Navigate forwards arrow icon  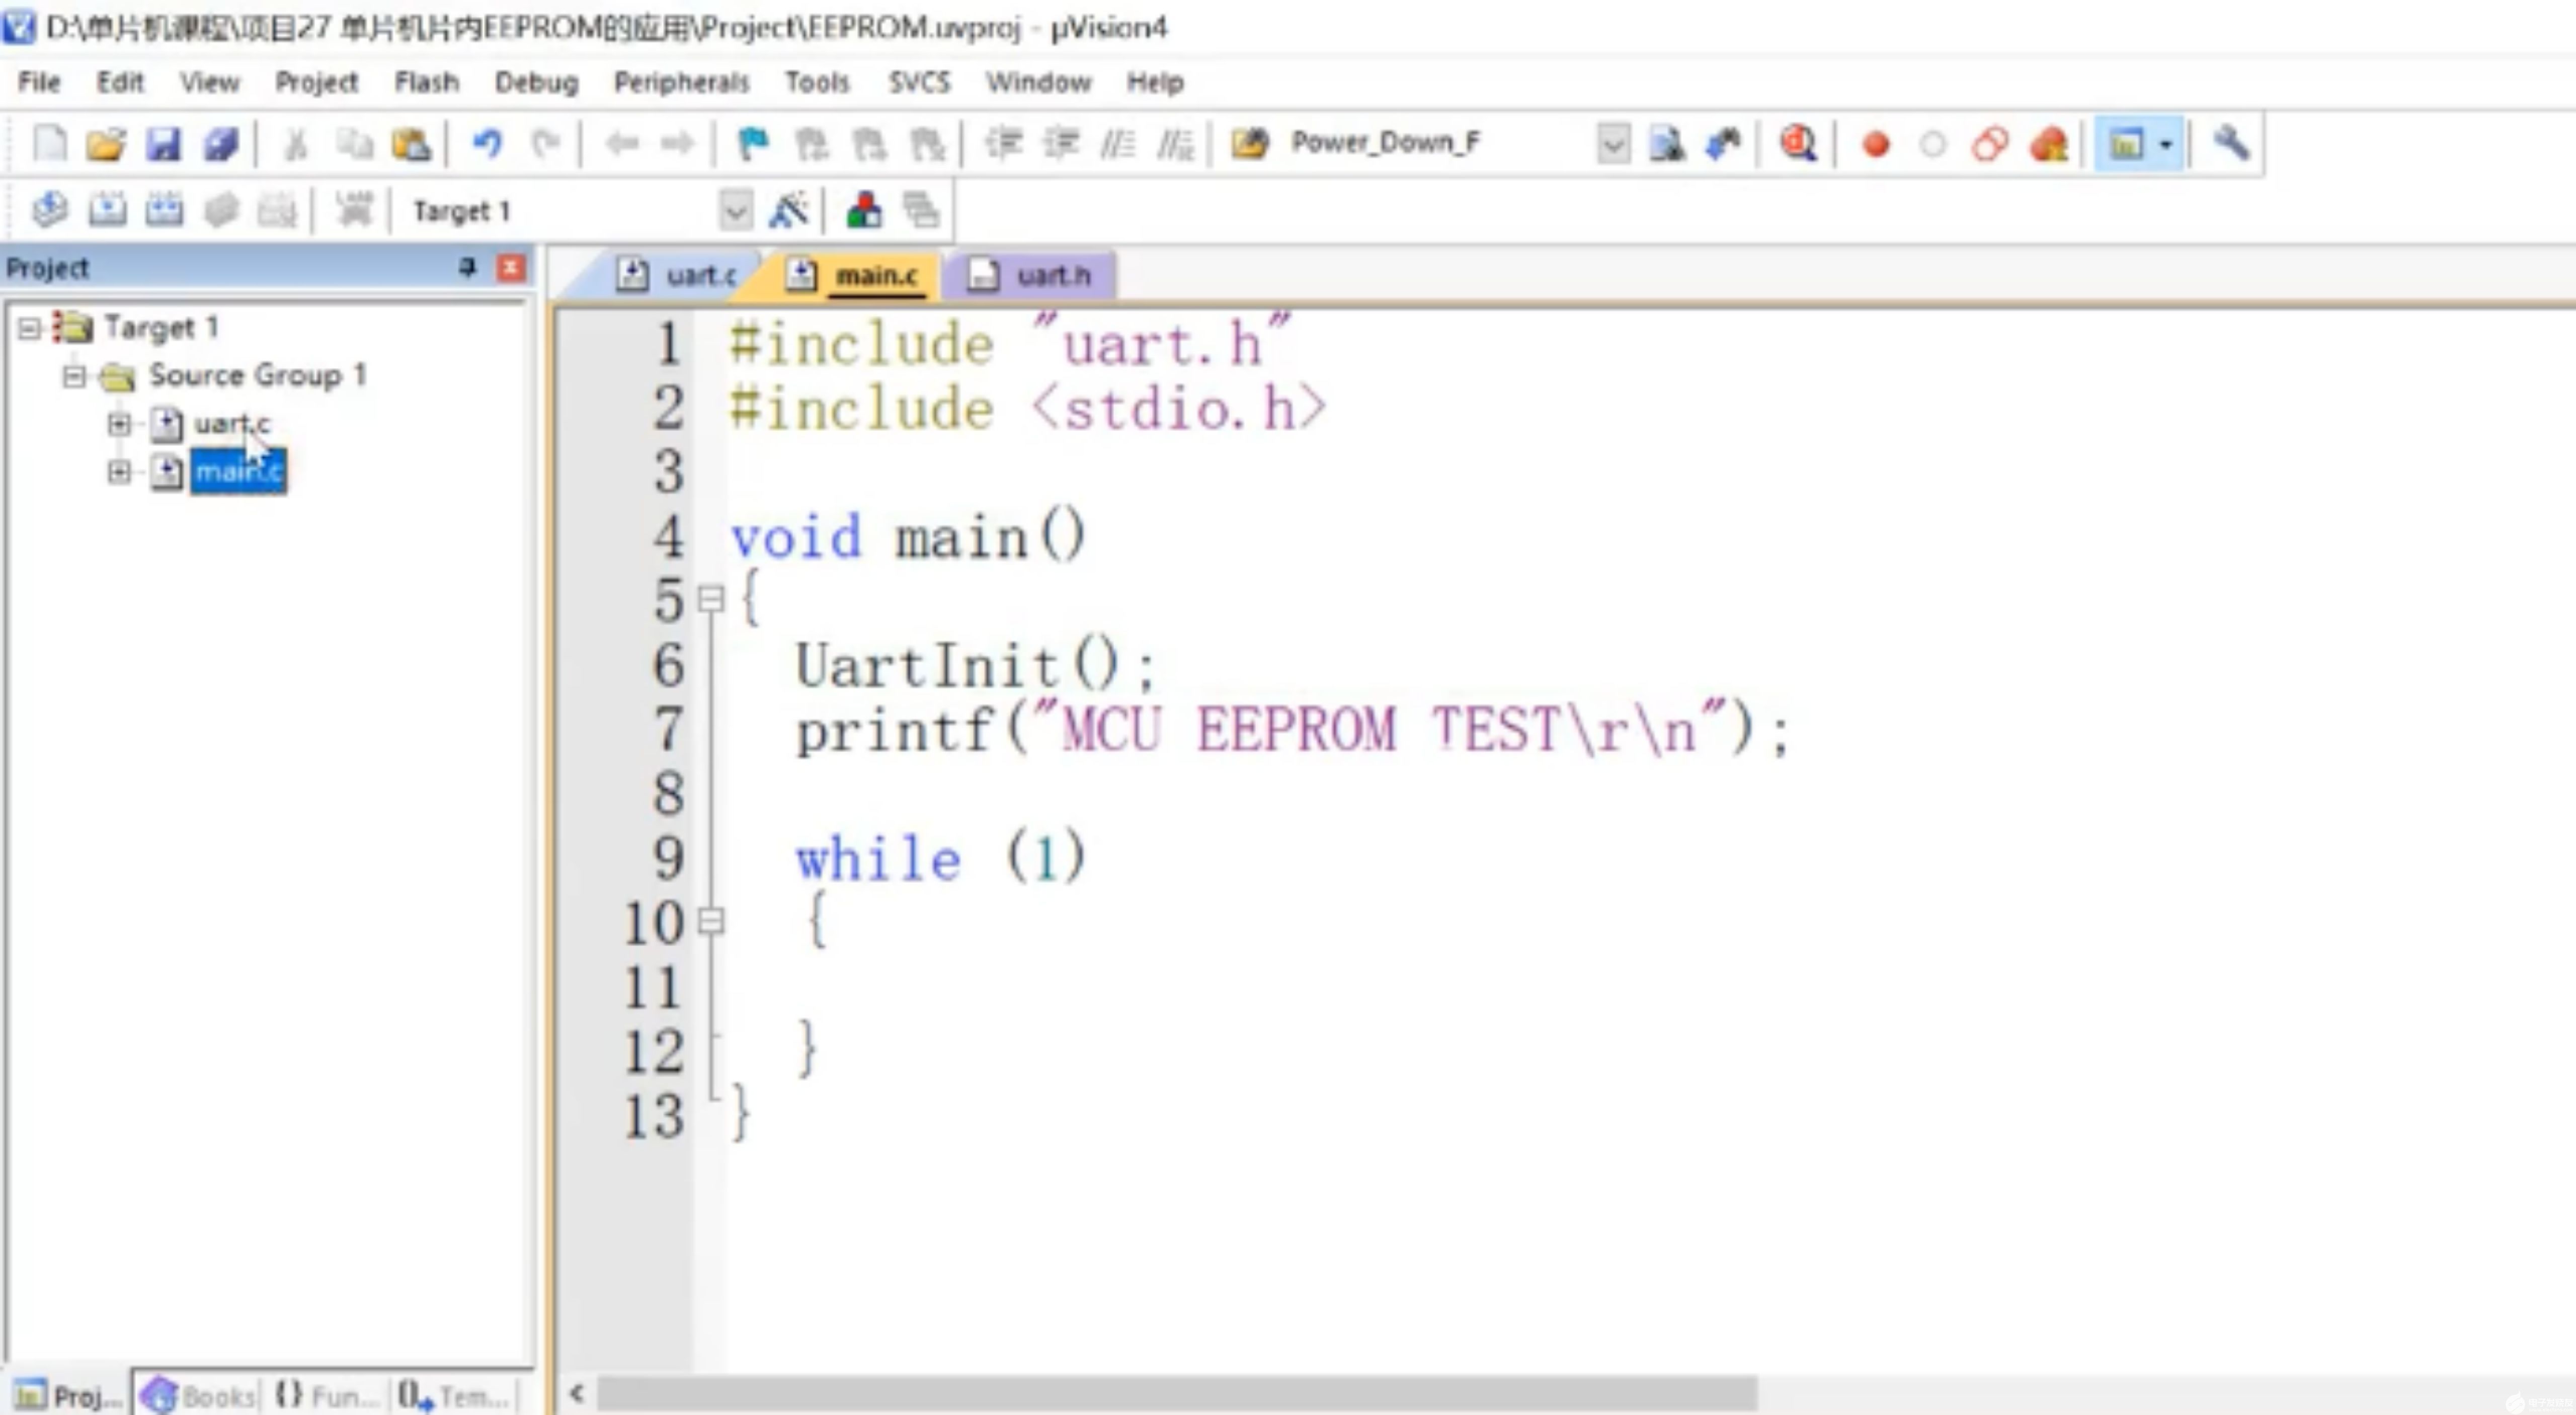(678, 144)
